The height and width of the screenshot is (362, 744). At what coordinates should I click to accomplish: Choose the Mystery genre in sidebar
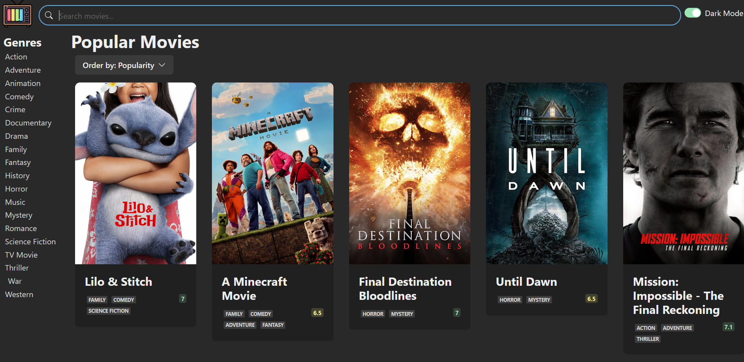pyautogui.click(x=18, y=215)
